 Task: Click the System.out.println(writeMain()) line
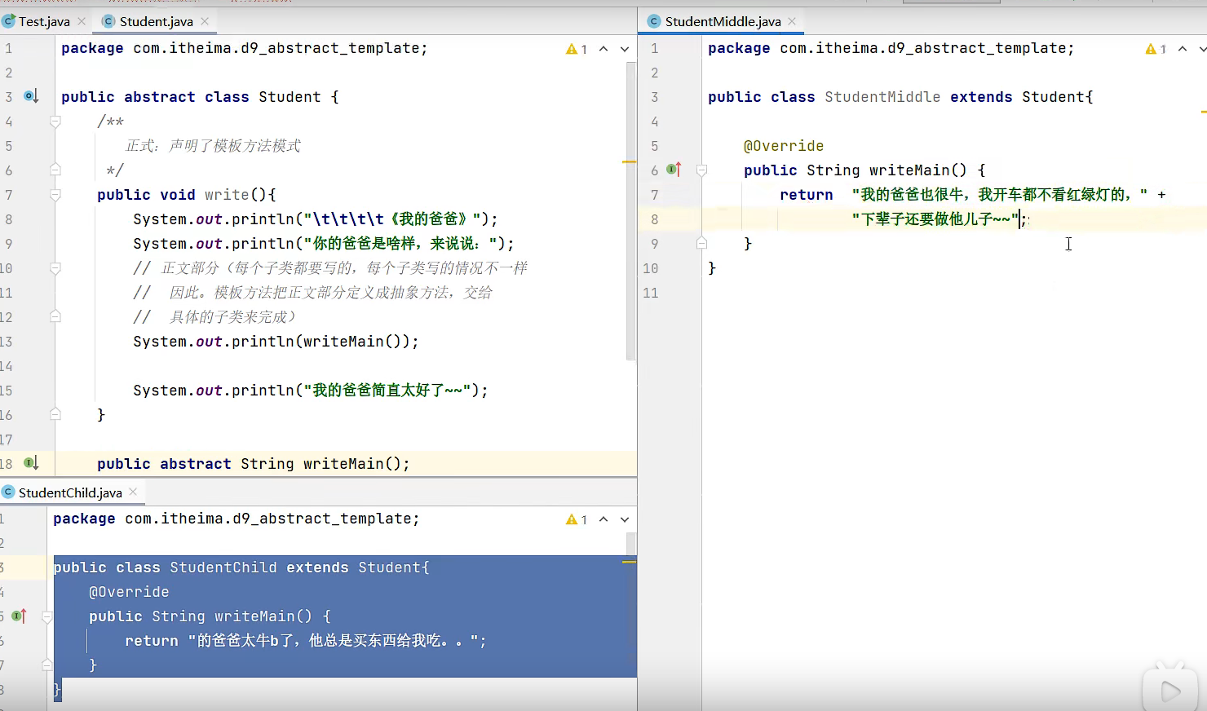(x=276, y=342)
